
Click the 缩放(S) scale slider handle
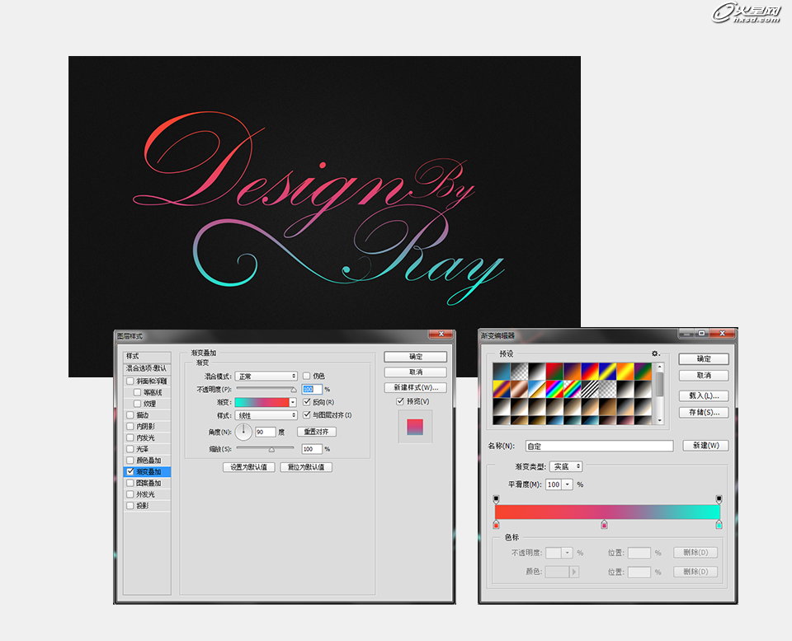pyautogui.click(x=271, y=449)
